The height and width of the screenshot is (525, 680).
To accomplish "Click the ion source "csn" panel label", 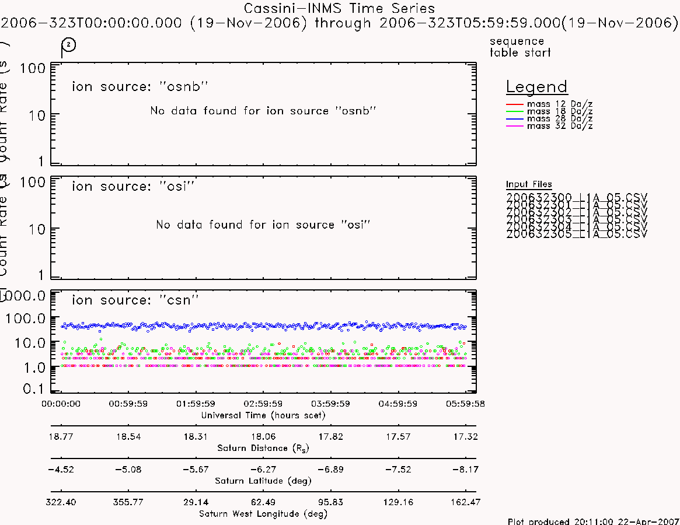I will (x=135, y=300).
